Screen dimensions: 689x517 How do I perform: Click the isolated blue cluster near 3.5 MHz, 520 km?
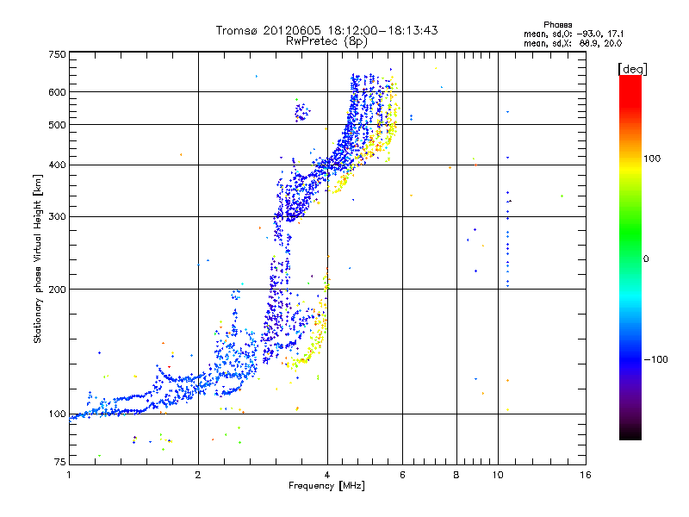(302, 112)
